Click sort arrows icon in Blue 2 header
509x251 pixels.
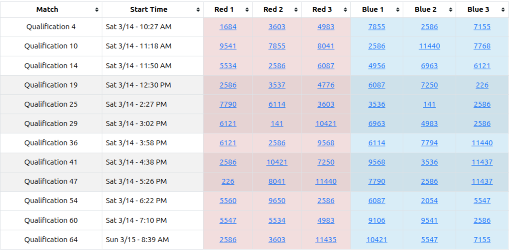pyautogui.click(x=450, y=10)
